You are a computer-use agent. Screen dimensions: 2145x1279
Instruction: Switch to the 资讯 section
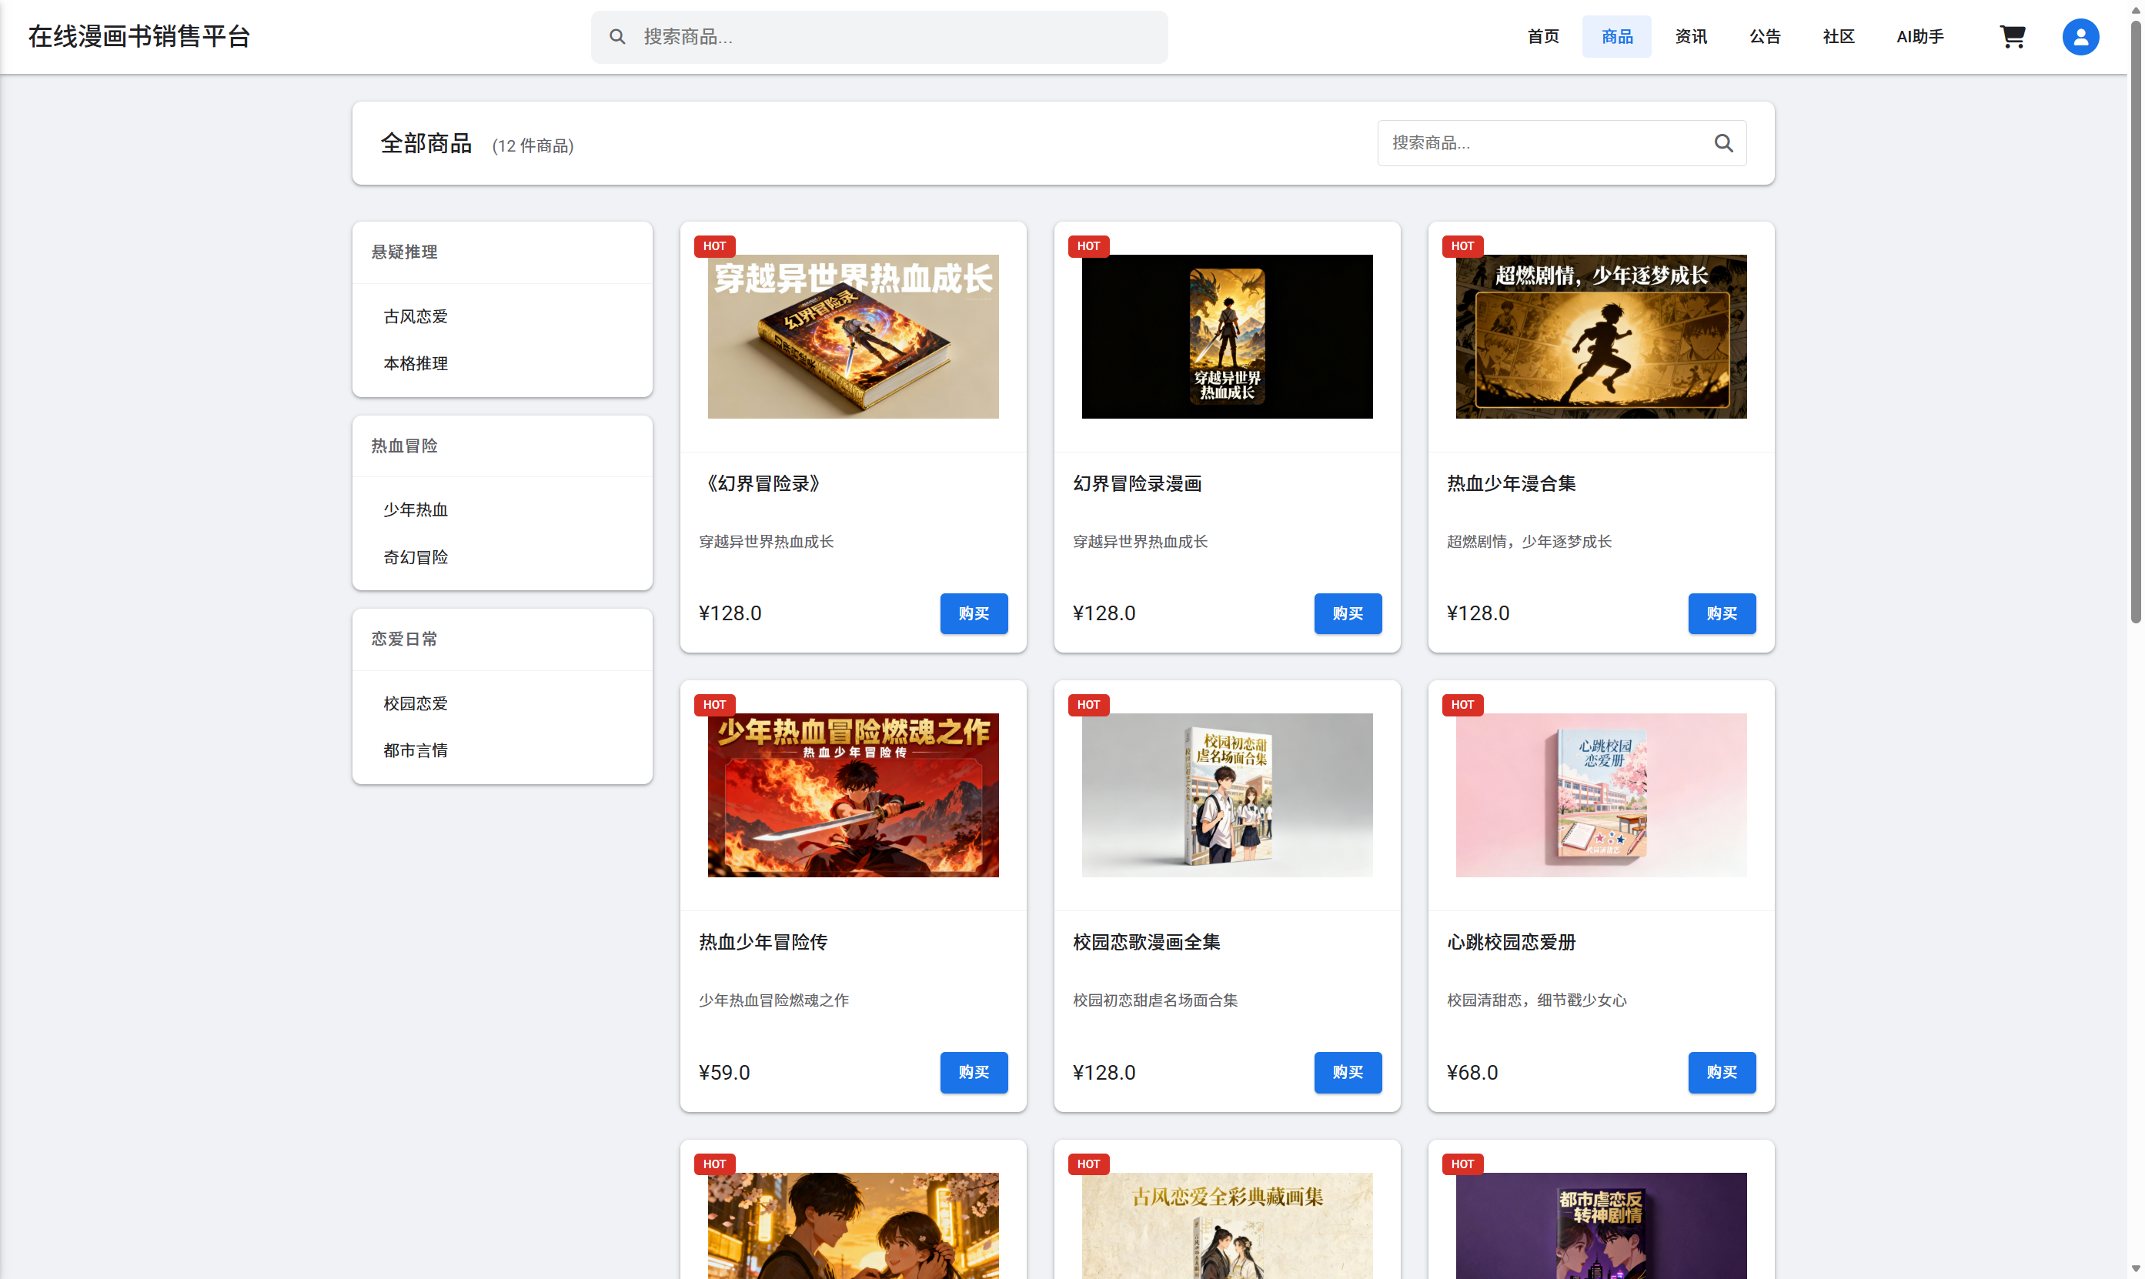coord(1689,36)
